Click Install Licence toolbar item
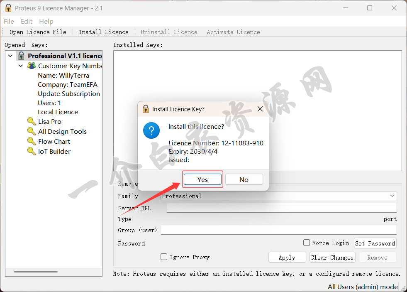 104,32
